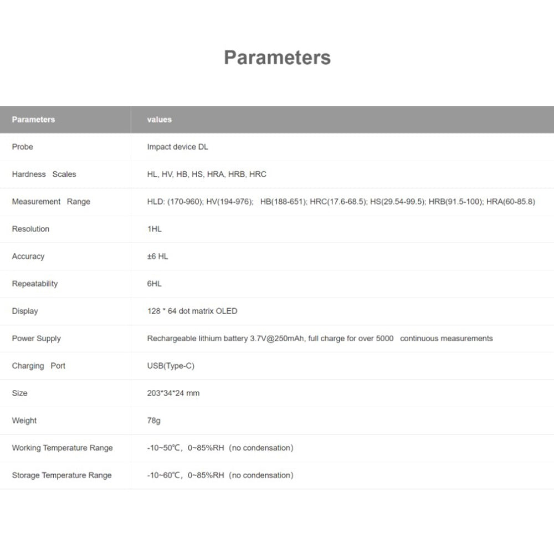554x554 pixels.
Task: Select the Measurement Range label
Action: click(x=51, y=202)
